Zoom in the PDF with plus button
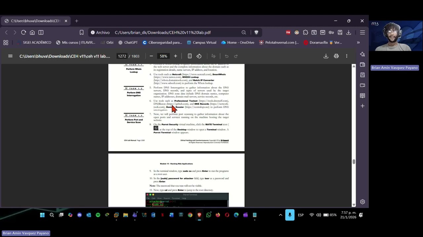This screenshot has width=423, height=237. pos(175,56)
